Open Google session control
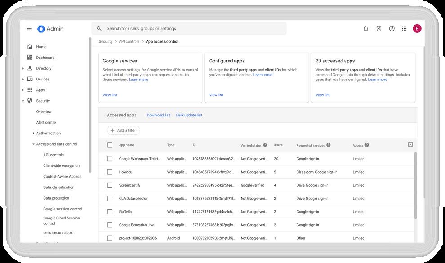This screenshot has width=445, height=263. point(63,209)
